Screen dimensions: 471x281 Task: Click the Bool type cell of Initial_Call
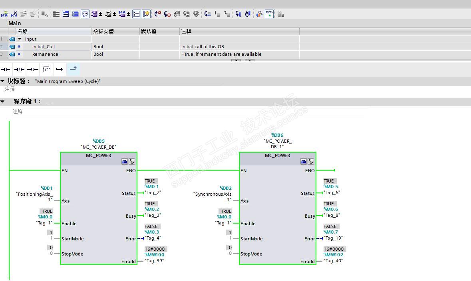(x=115, y=47)
